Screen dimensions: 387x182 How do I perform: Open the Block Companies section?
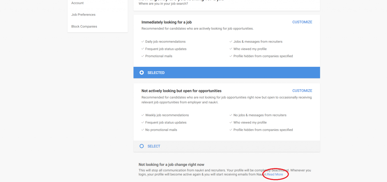pos(84,26)
